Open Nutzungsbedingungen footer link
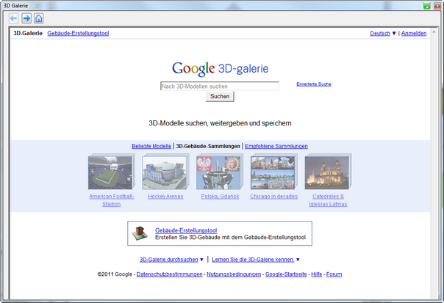 click(234, 274)
